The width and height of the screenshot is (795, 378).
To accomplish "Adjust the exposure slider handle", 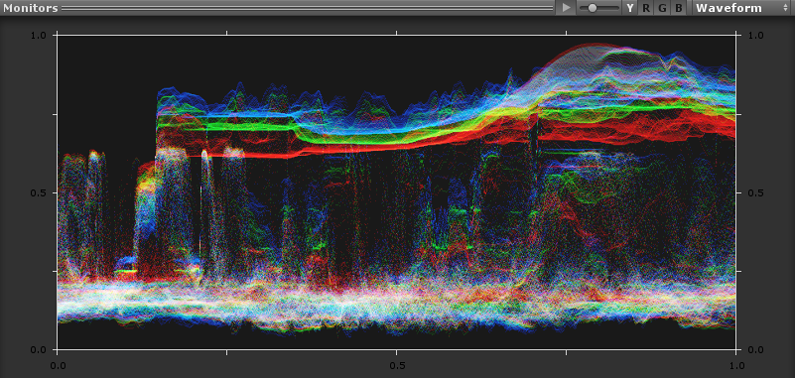I will 592,8.
